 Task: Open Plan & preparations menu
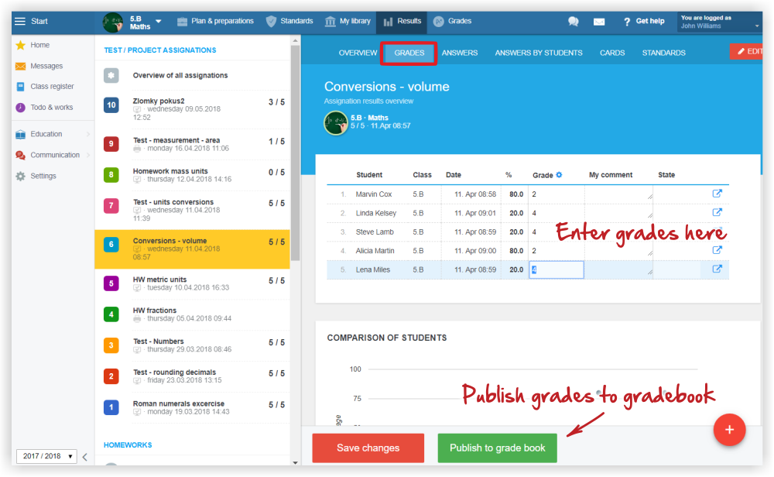[x=215, y=21]
